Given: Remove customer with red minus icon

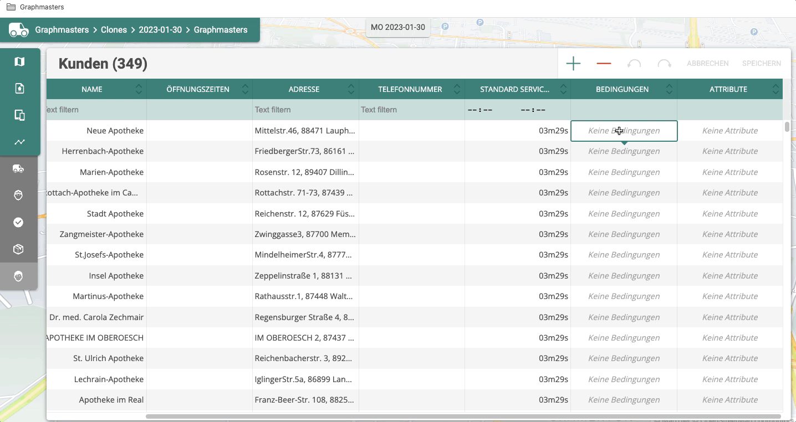Looking at the screenshot, I should (604, 64).
